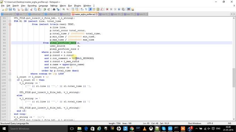Cut selection using the scissors icon
The image size is (236, 132).
(x=31, y=9)
